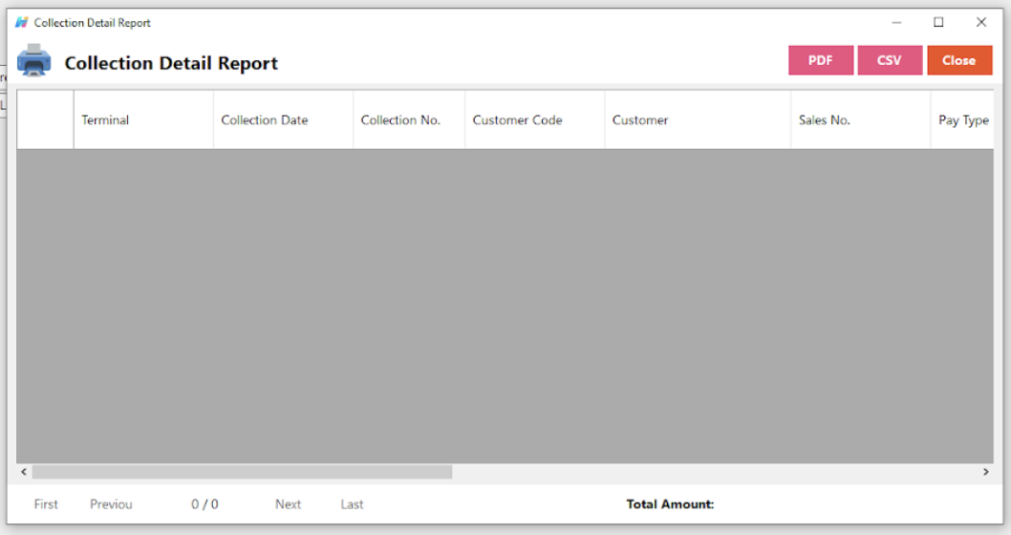Click the app logo in the title bar
The image size is (1011, 535).
point(21,23)
